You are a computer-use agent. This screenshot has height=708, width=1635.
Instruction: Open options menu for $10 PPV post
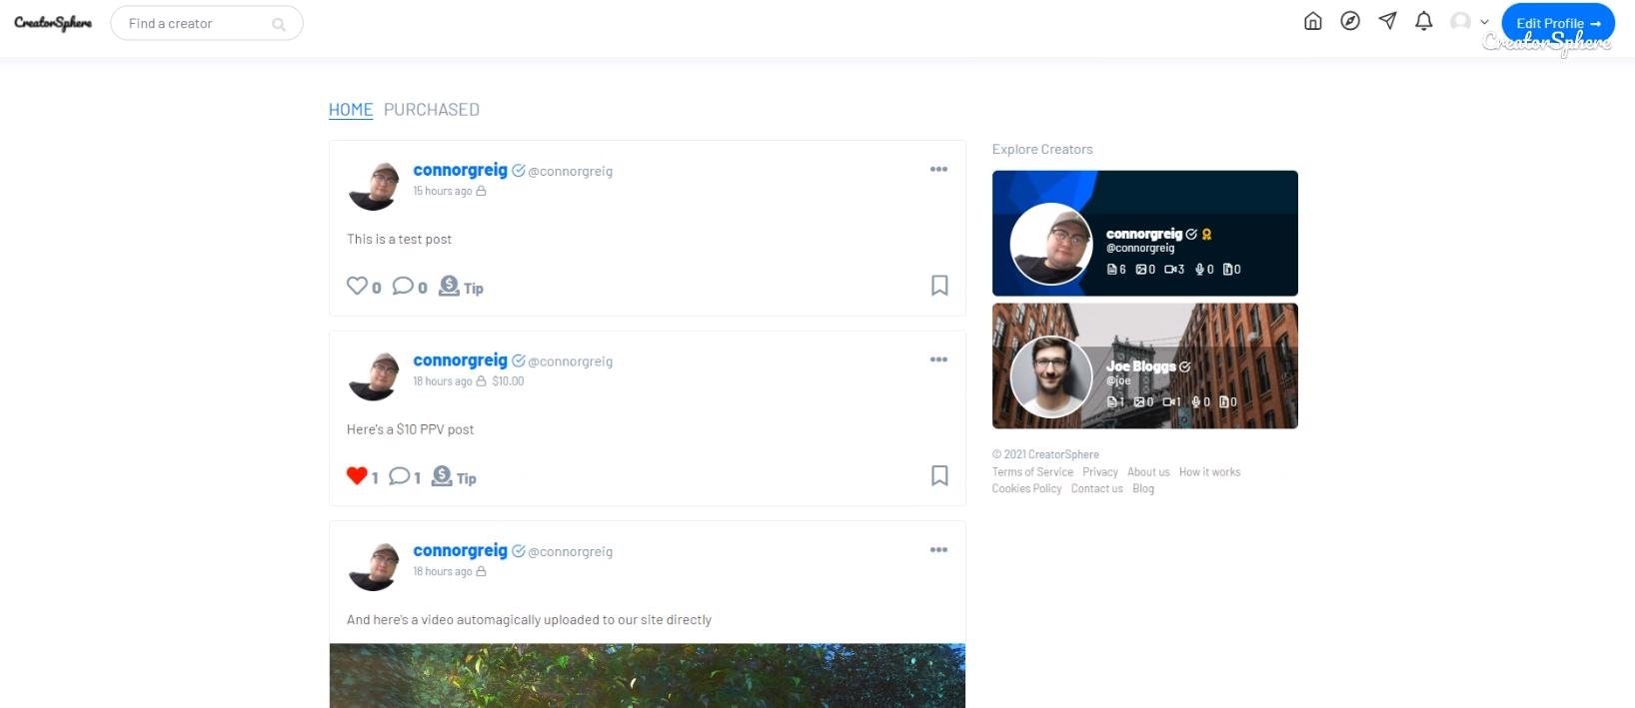coord(938,359)
